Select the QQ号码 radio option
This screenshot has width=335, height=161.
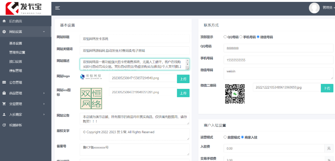pyautogui.click(x=225, y=37)
